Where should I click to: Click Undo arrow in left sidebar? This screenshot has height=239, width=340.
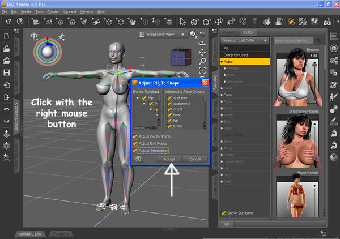click(6, 109)
